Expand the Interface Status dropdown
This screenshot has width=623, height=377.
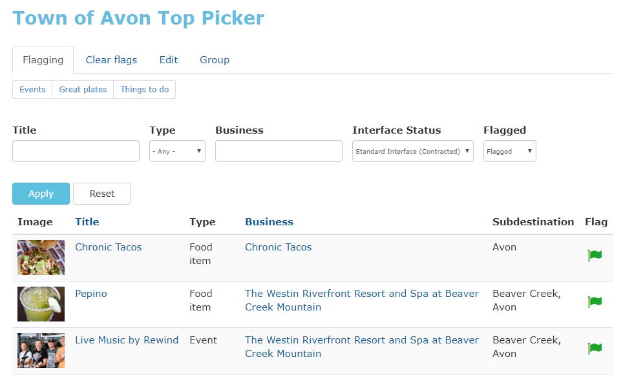pyautogui.click(x=412, y=151)
